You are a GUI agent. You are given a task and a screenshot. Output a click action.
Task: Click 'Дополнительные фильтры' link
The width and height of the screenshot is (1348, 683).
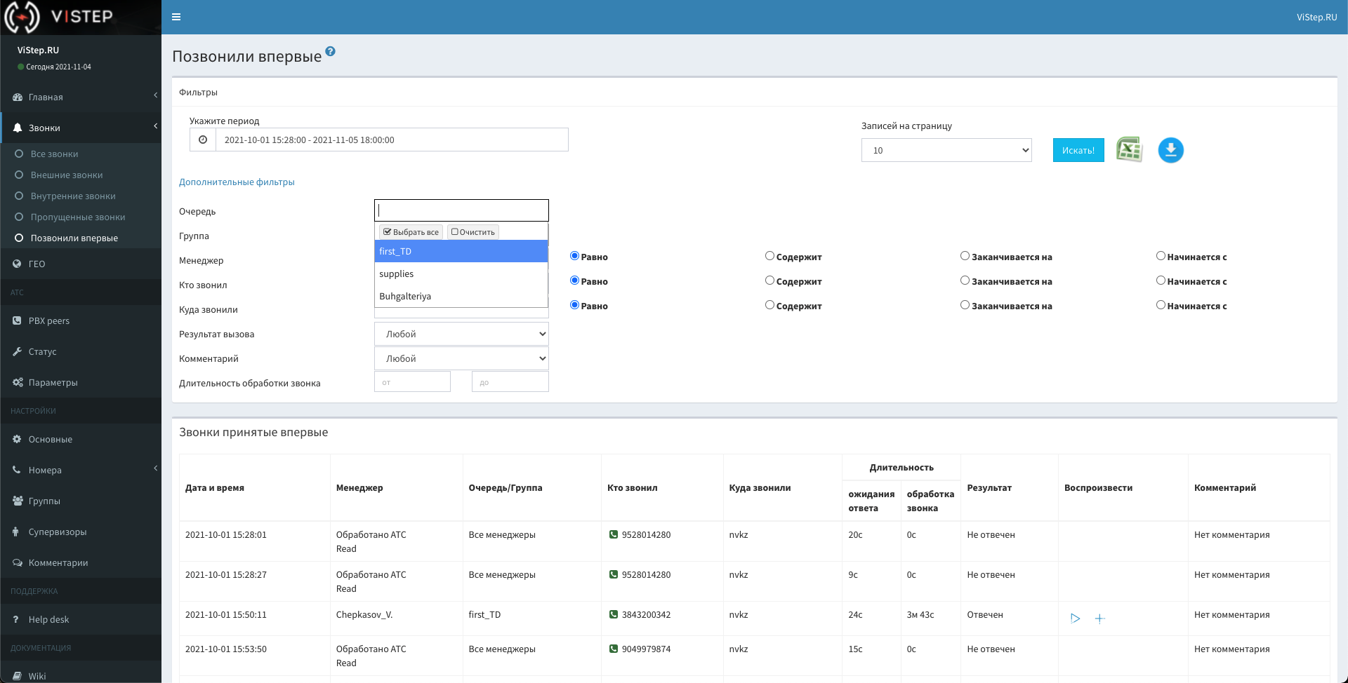(x=237, y=182)
